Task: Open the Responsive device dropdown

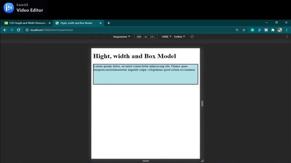Action: (x=121, y=37)
